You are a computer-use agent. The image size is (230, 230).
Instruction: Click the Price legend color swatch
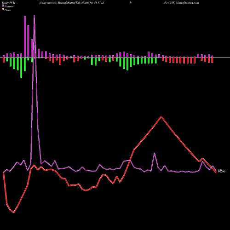[3, 10]
